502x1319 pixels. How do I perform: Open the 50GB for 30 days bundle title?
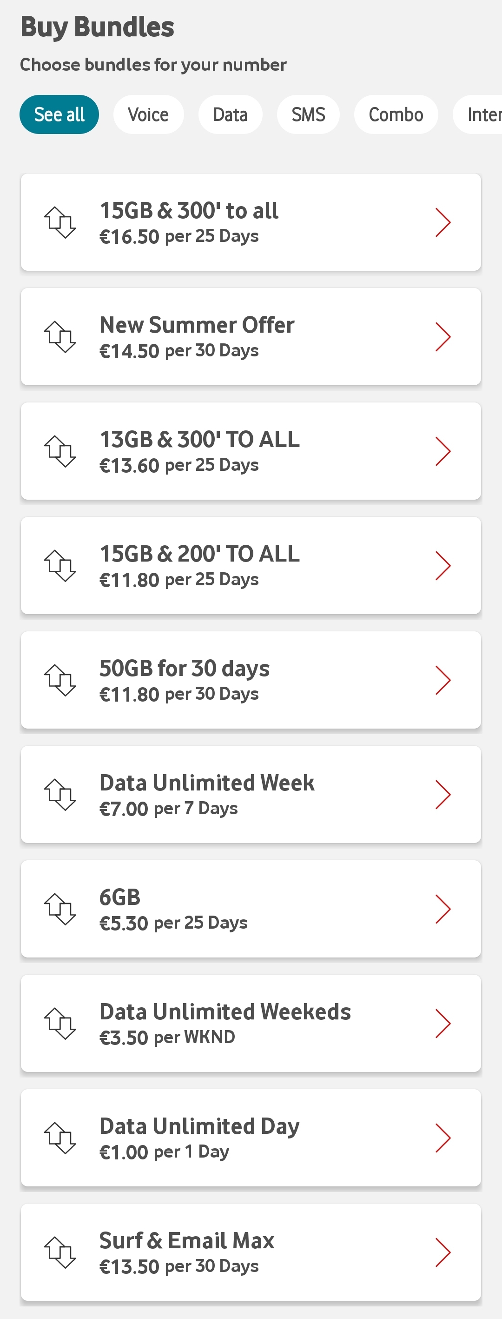184,668
